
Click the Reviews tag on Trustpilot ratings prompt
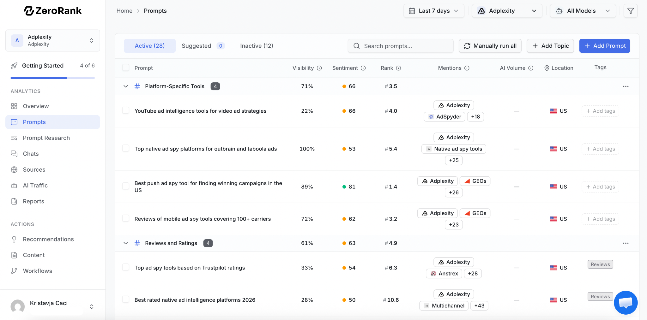click(x=600, y=264)
